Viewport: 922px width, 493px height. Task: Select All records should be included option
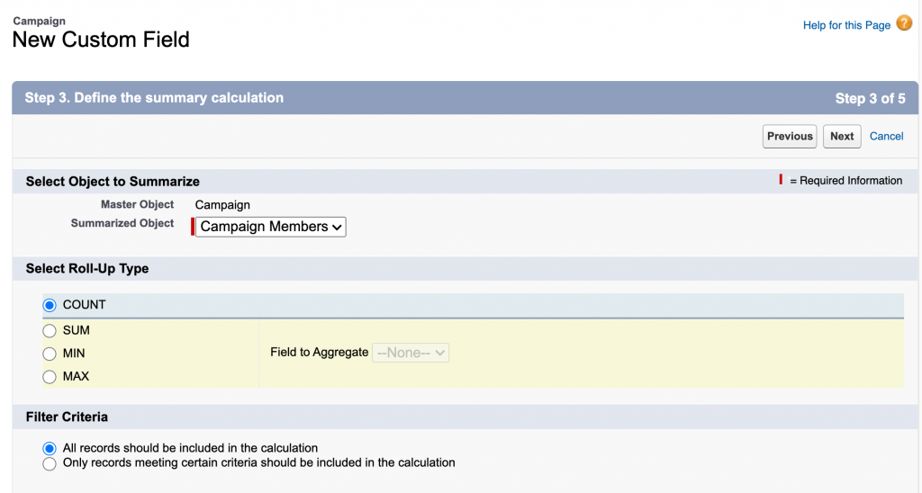50,448
